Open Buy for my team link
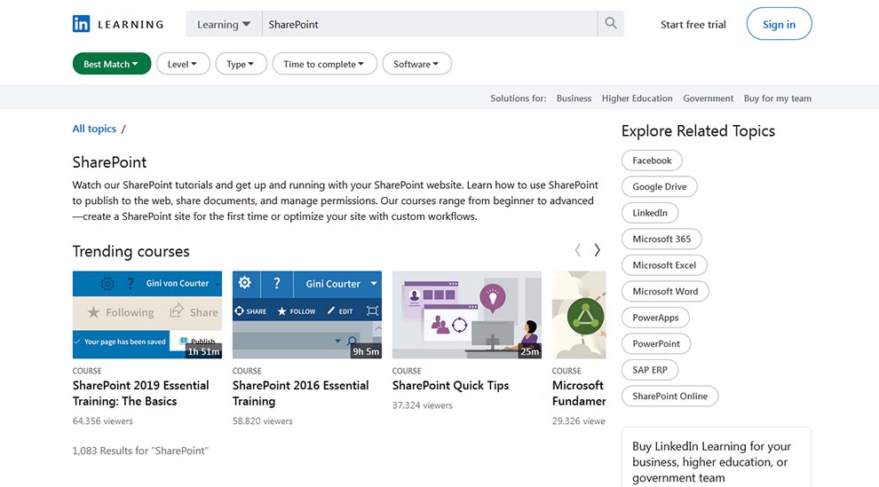The image size is (879, 487). click(778, 98)
